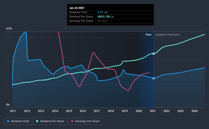
Task: Click the 2020 x-axis label
Action: (x=139, y=111)
